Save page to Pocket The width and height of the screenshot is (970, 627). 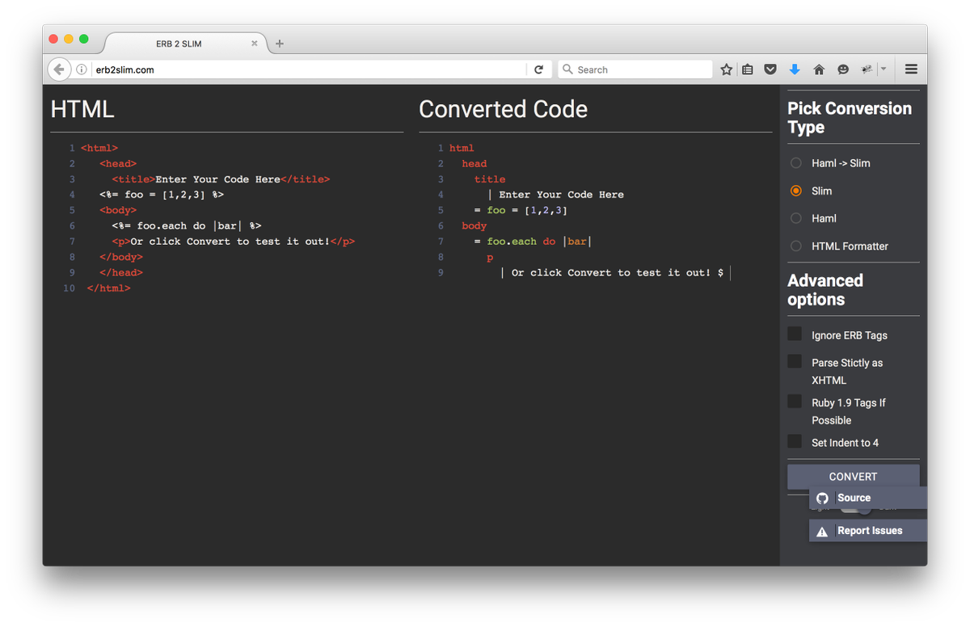769,69
